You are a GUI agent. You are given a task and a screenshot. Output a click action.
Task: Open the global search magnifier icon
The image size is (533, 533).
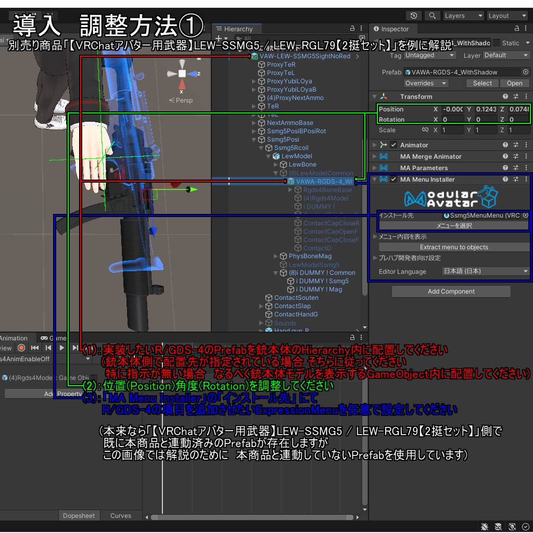tap(432, 16)
